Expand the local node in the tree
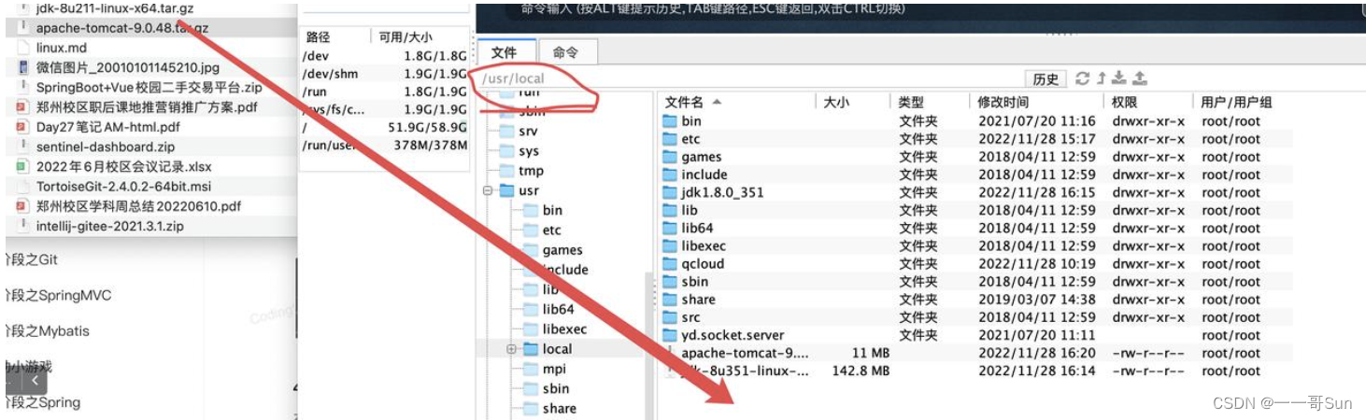The width and height of the screenshot is (1366, 420). tap(512, 349)
